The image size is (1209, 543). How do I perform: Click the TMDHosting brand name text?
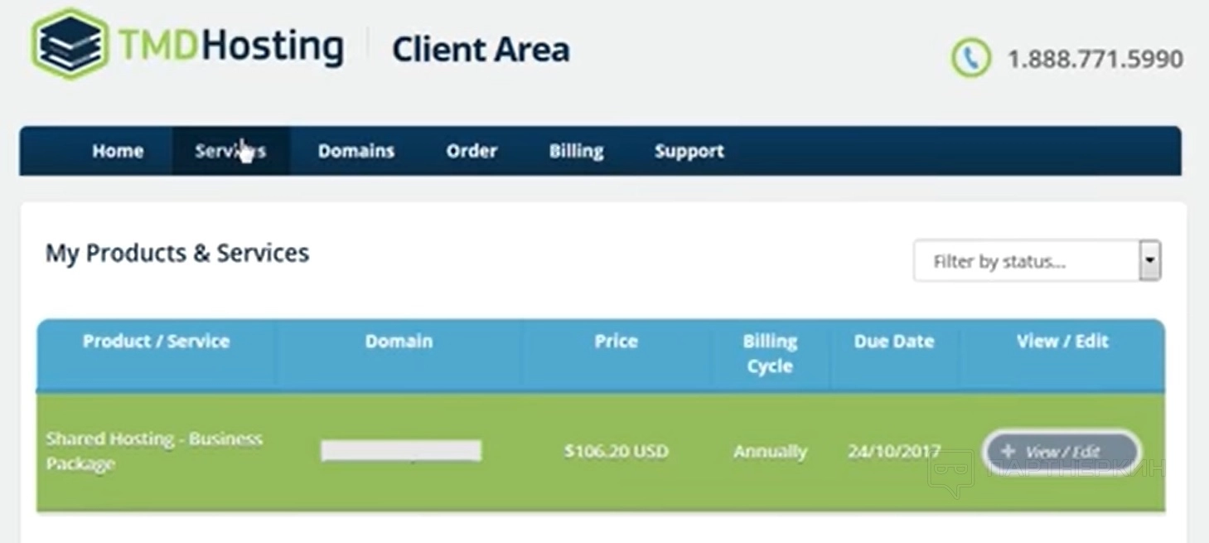pos(231,46)
